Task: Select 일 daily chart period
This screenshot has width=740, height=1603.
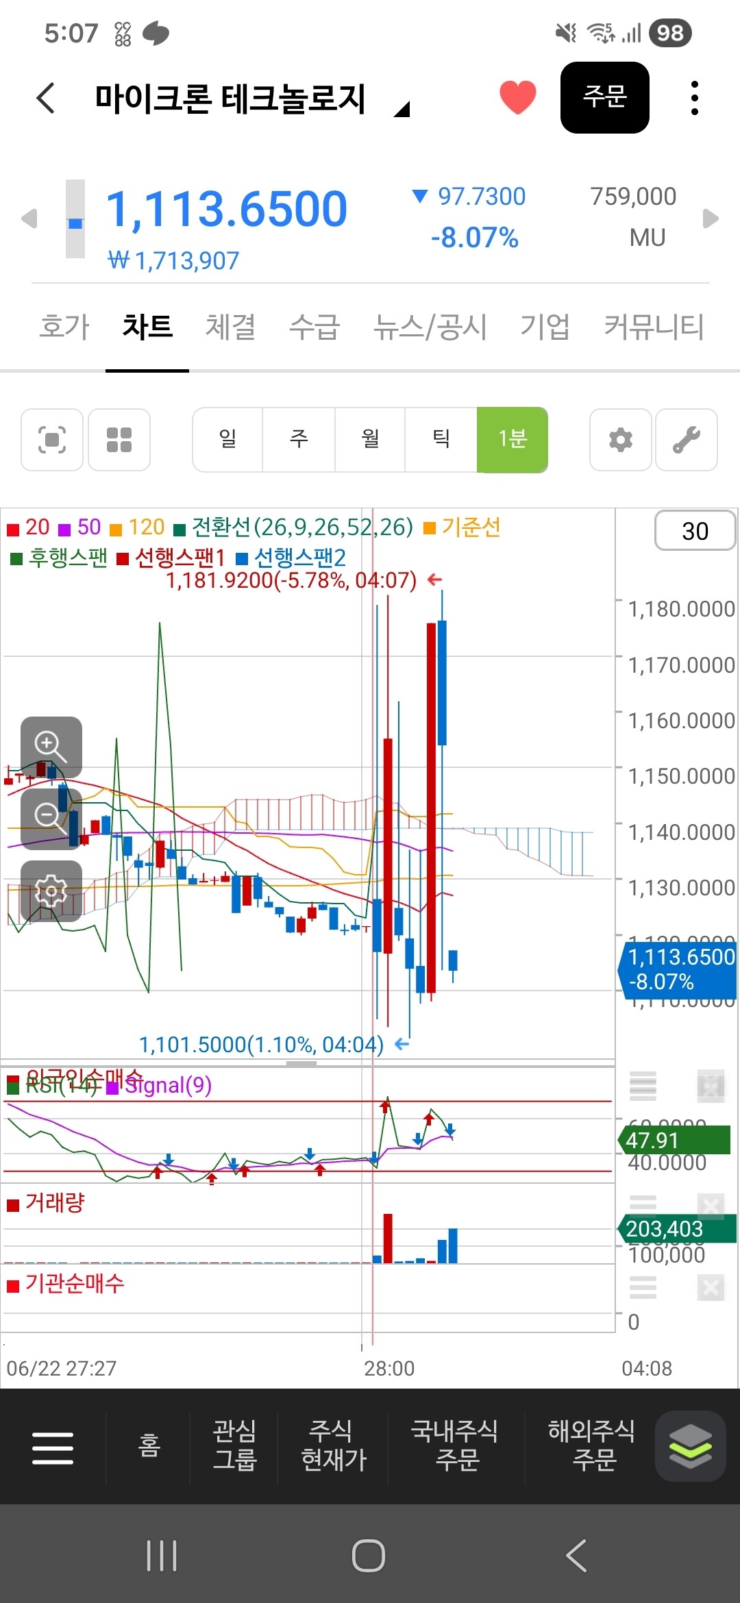Action: [227, 439]
